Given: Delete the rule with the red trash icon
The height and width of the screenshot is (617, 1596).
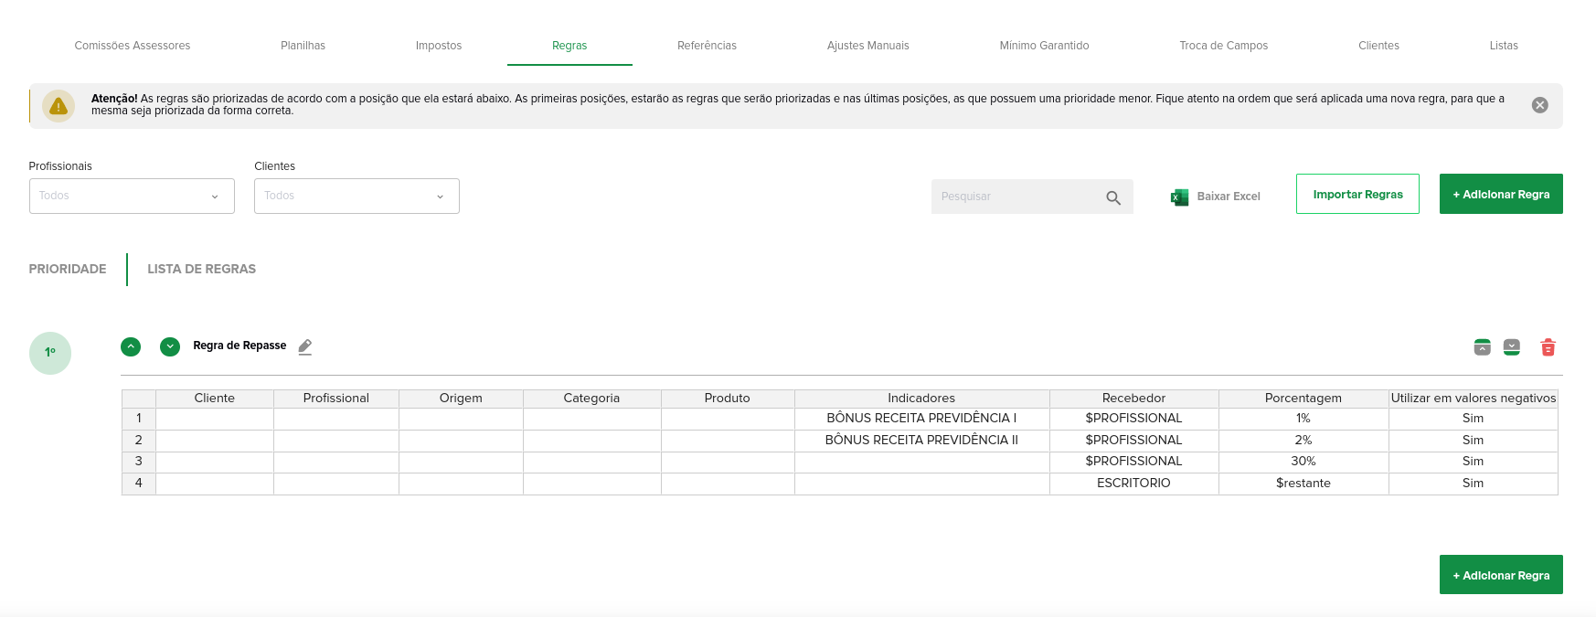Looking at the screenshot, I should pyautogui.click(x=1548, y=347).
